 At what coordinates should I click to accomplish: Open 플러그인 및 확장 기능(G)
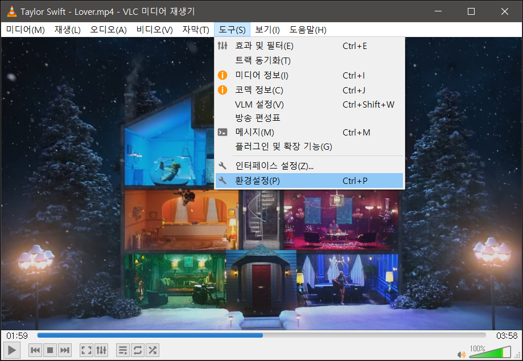(309, 146)
